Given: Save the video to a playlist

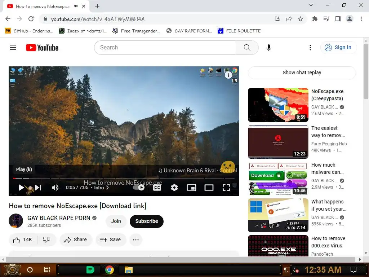Looking at the screenshot, I should (x=110, y=239).
